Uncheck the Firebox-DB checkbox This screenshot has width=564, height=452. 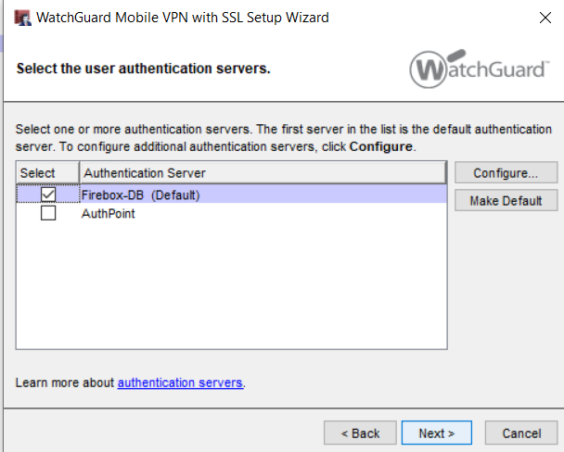point(48,195)
